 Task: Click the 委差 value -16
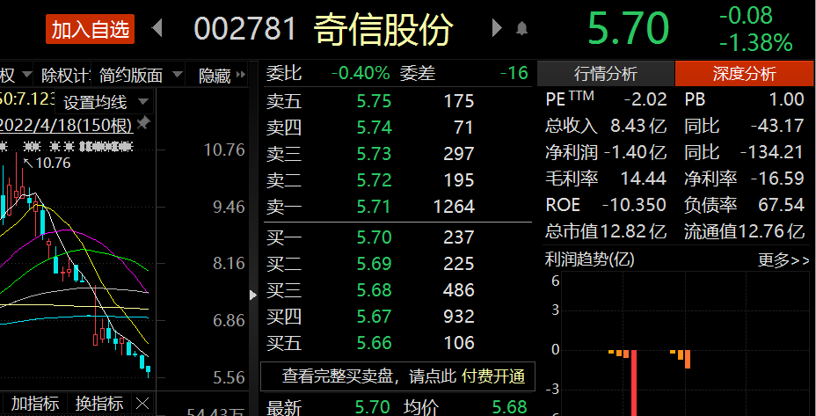pyautogui.click(x=514, y=73)
